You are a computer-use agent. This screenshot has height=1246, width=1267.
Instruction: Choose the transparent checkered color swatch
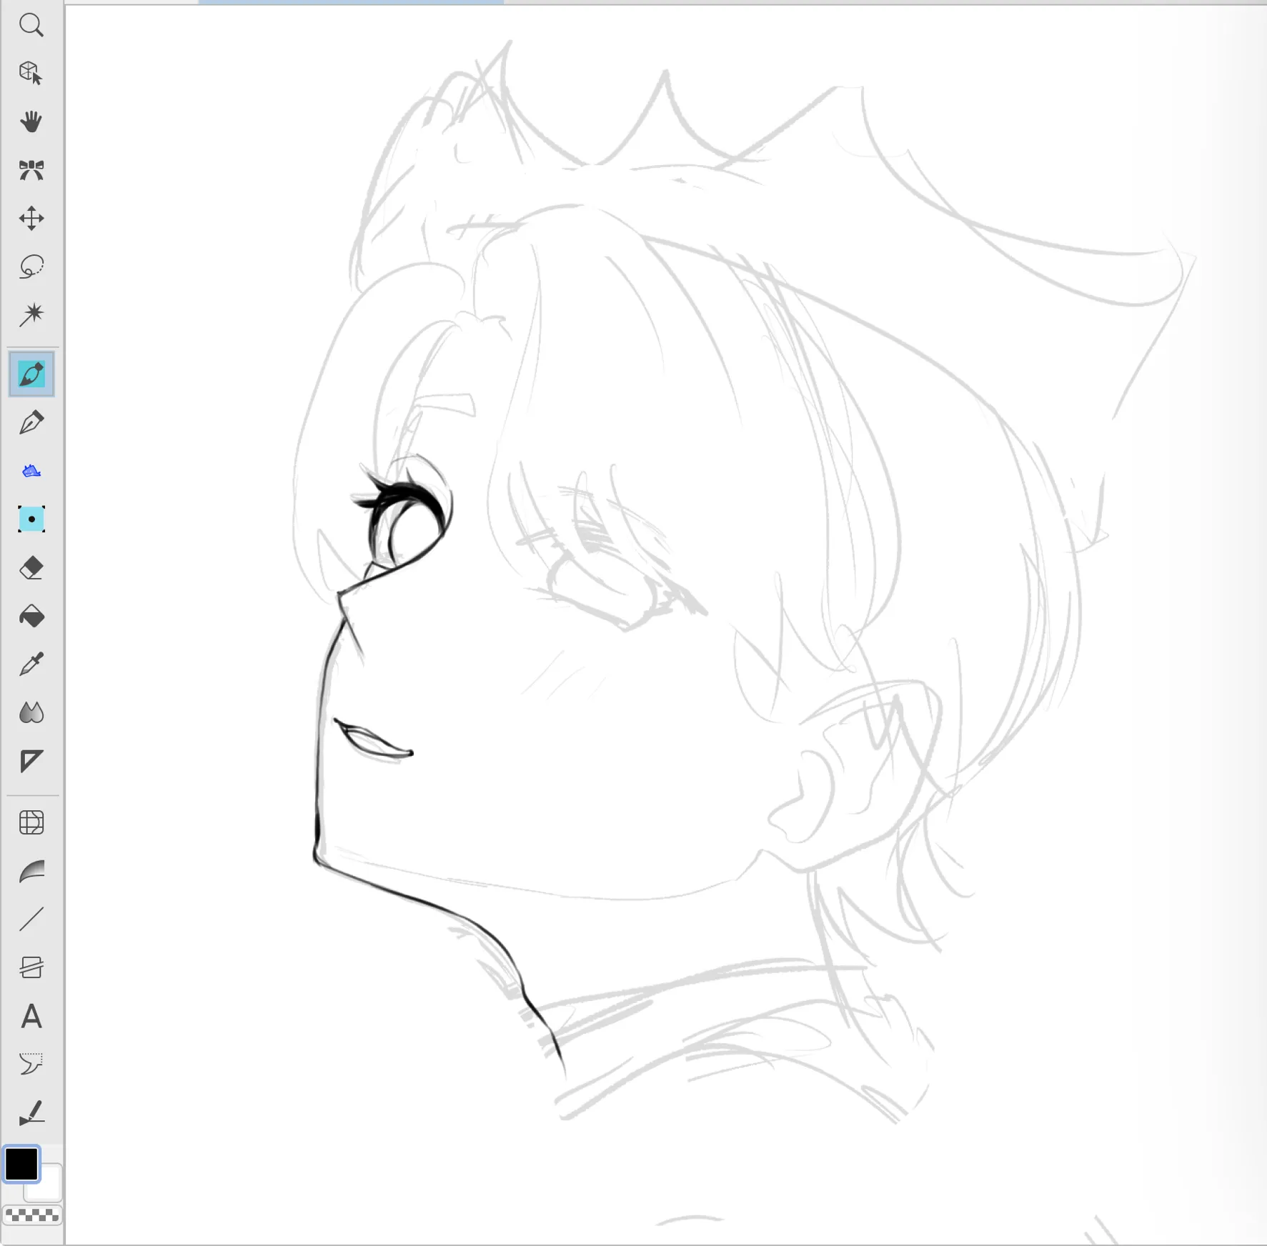click(32, 1215)
